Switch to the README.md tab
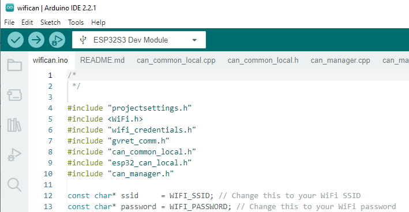The image size is (409, 212). click(102, 60)
